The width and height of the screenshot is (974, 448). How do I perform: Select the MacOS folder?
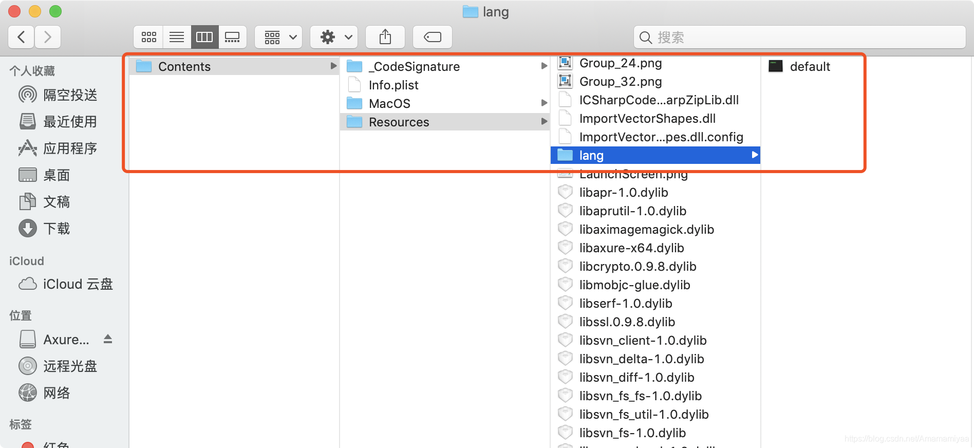pyautogui.click(x=444, y=103)
